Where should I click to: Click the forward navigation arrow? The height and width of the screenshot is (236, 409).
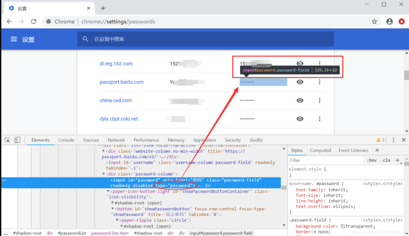[x=21, y=21]
